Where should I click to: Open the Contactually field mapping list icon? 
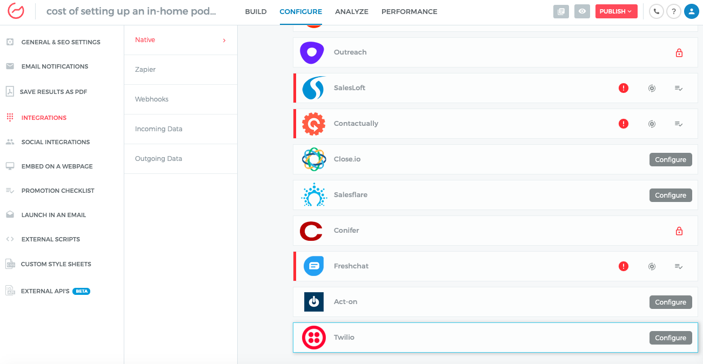tap(679, 124)
